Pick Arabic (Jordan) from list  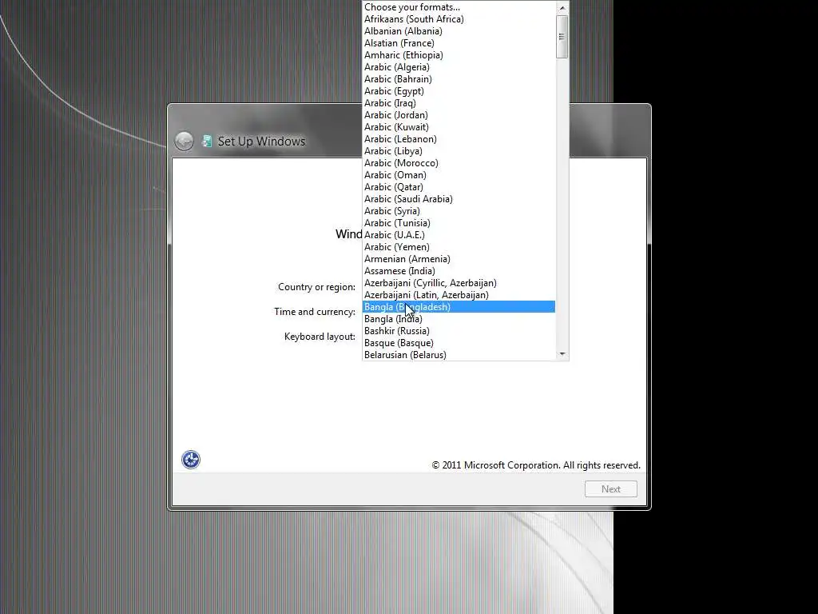[x=459, y=115]
